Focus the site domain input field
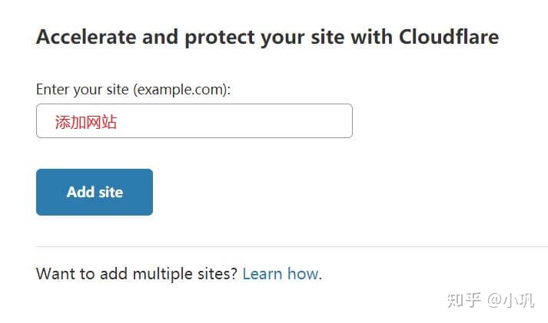This screenshot has height=323, width=548. [194, 121]
